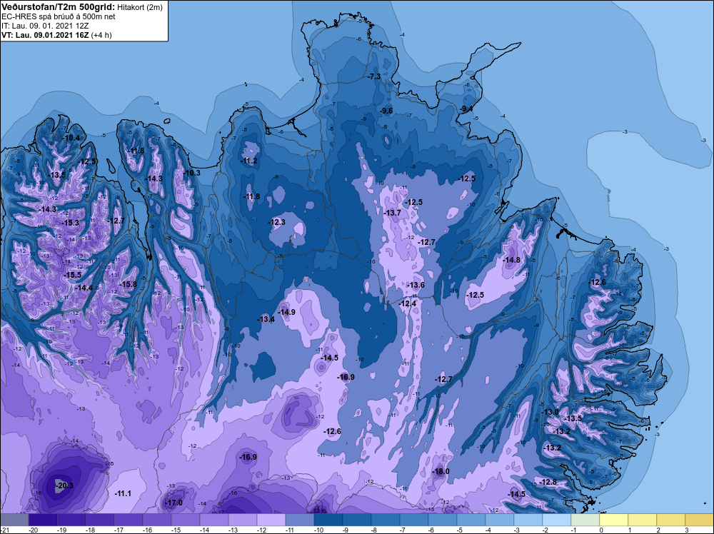Click the IT: Lau. 09. 01. 2021 12Z line
This screenshot has width=714, height=534.
[x=45, y=26]
